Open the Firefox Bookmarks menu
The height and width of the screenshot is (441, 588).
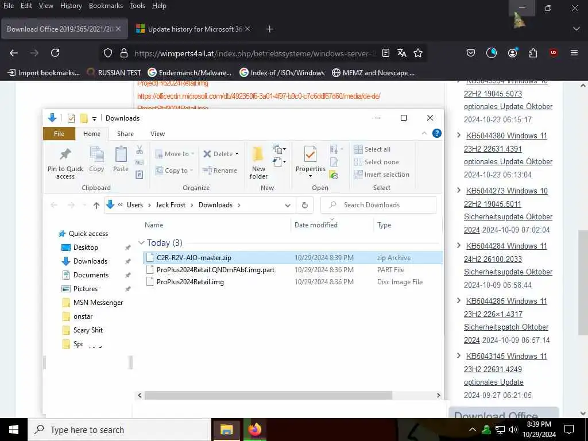tap(106, 6)
